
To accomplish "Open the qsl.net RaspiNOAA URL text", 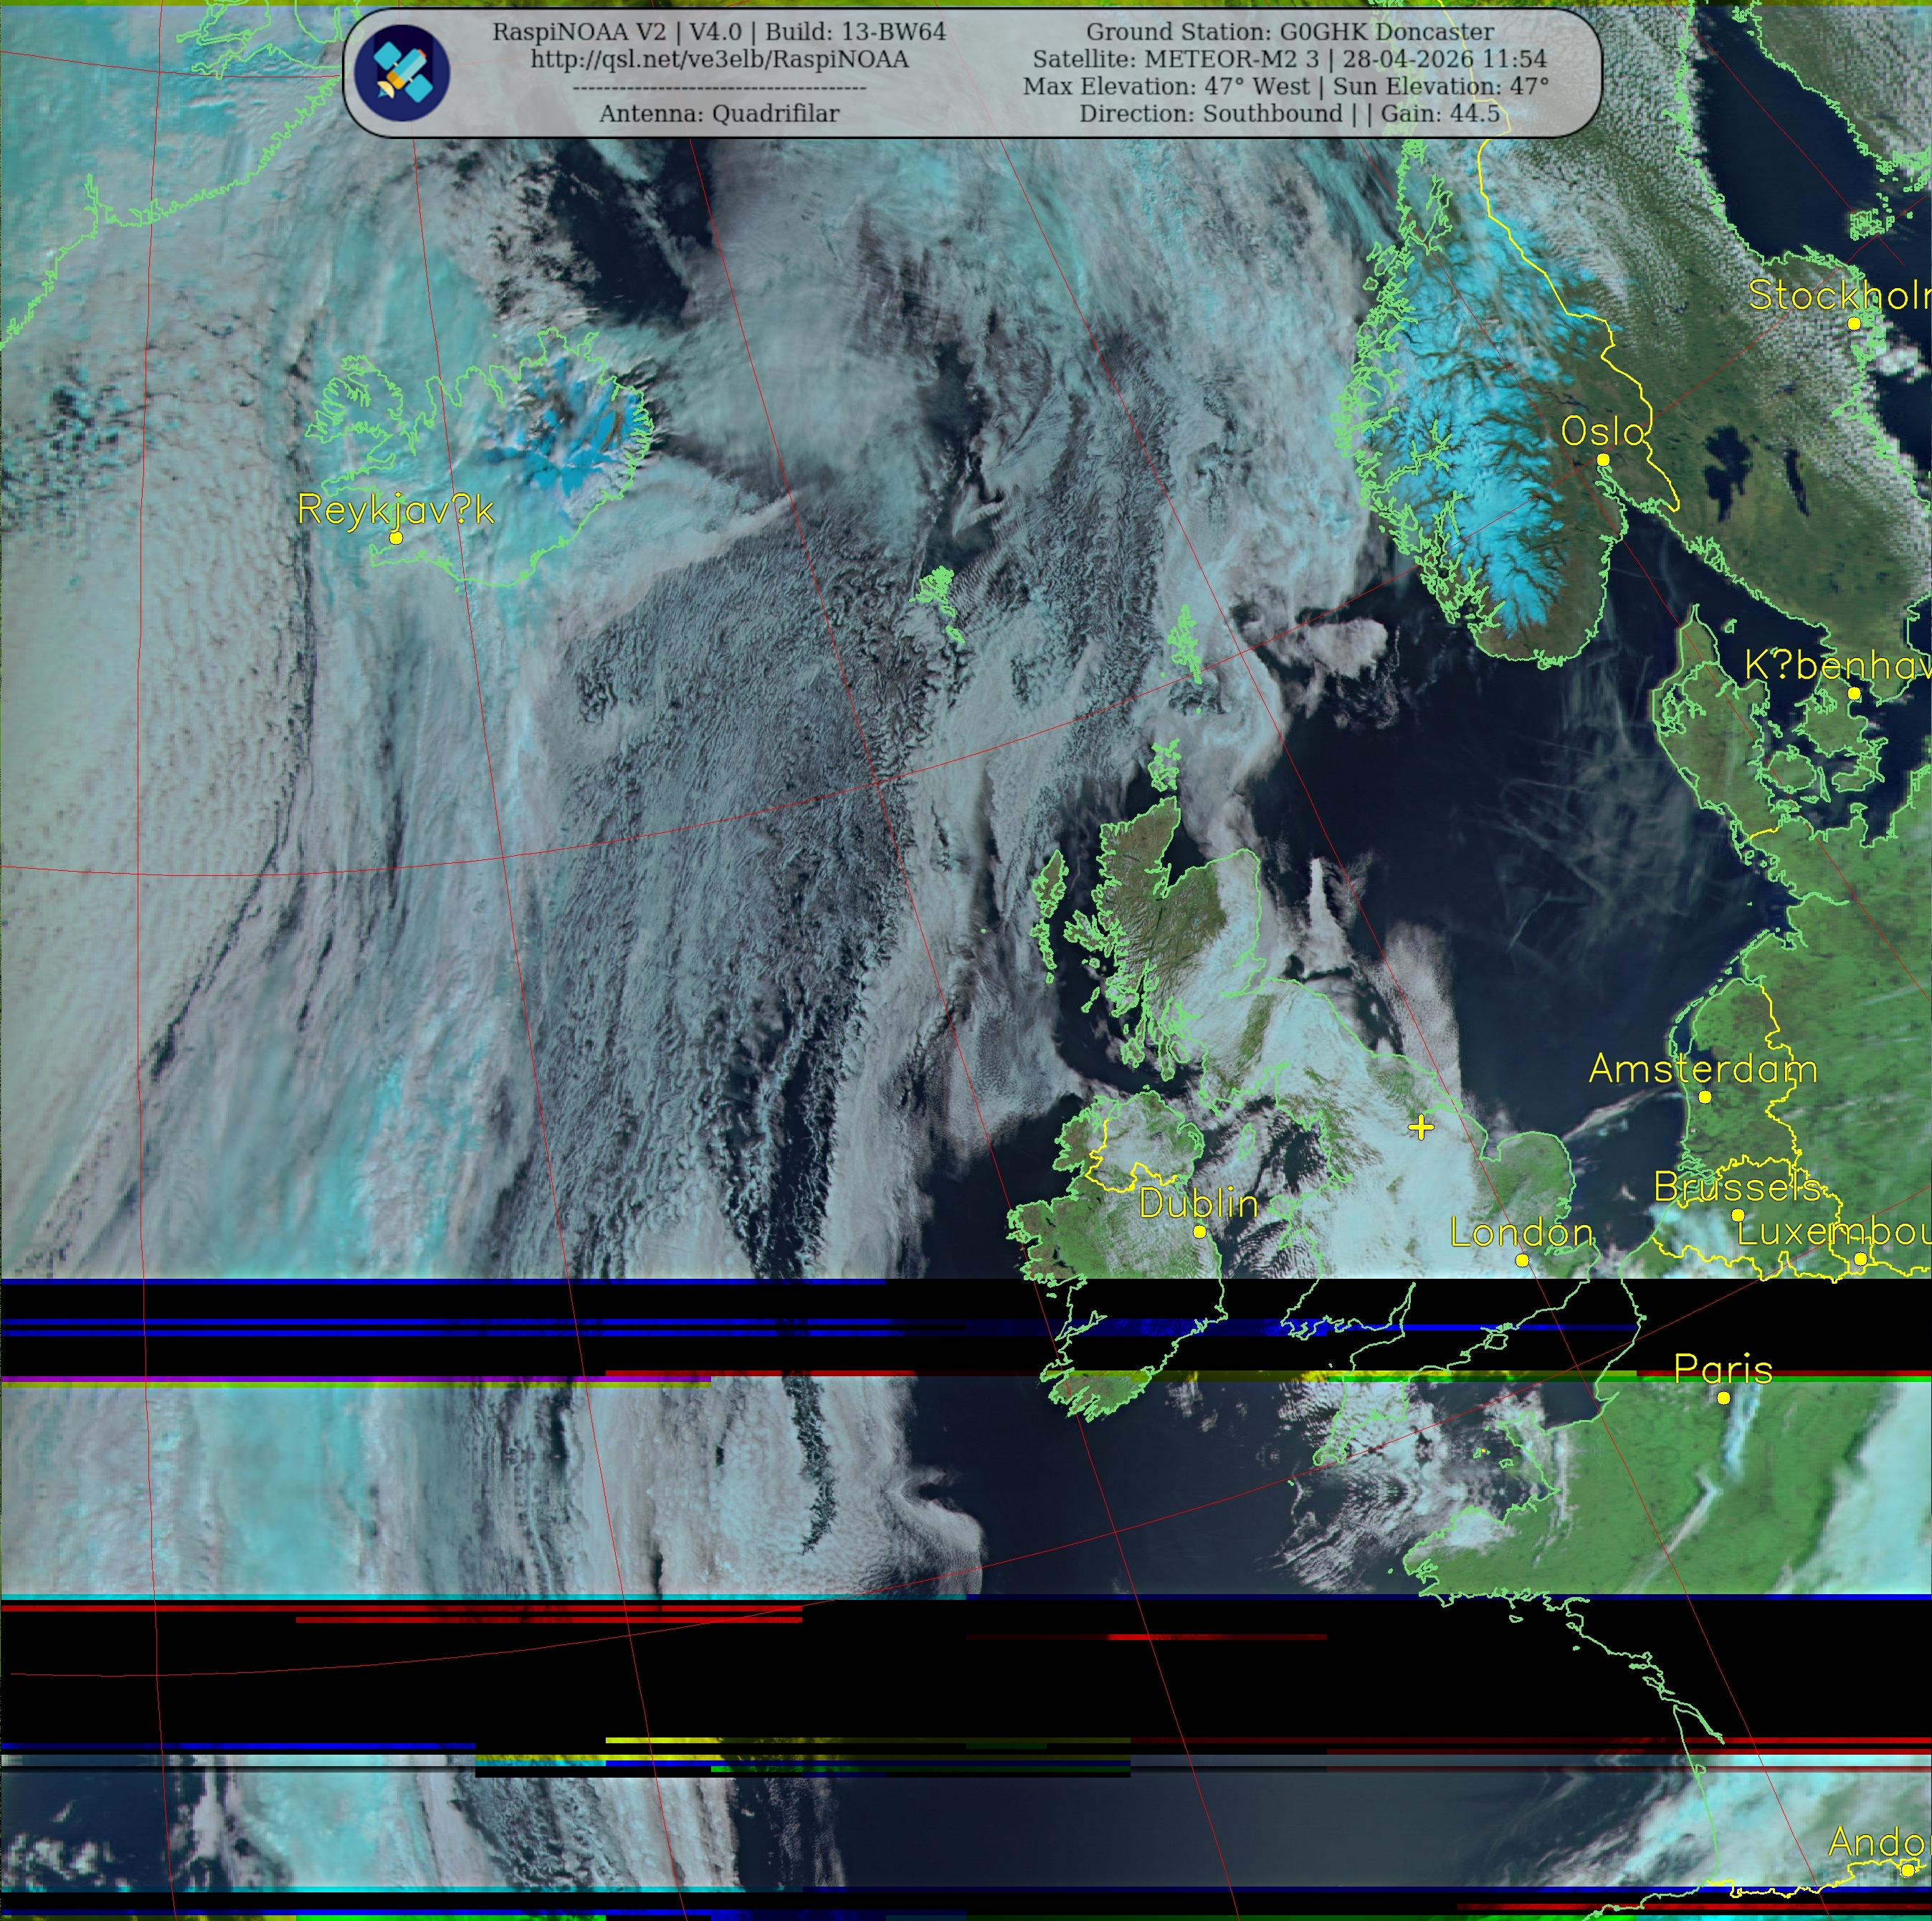I will point(720,59).
